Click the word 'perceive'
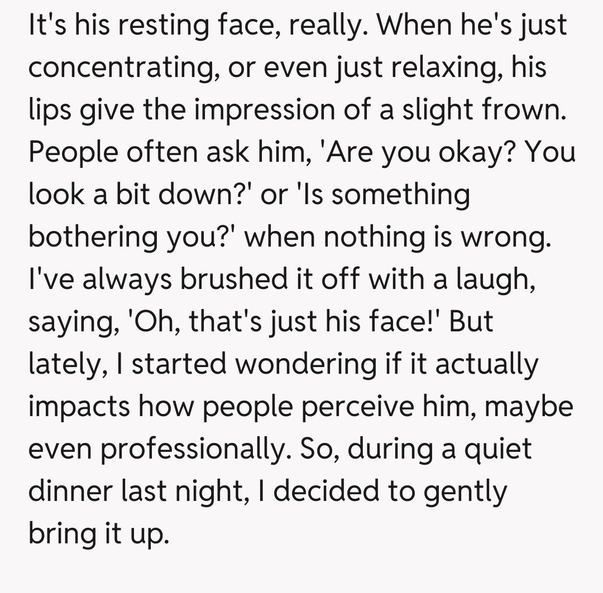 click(377, 407)
